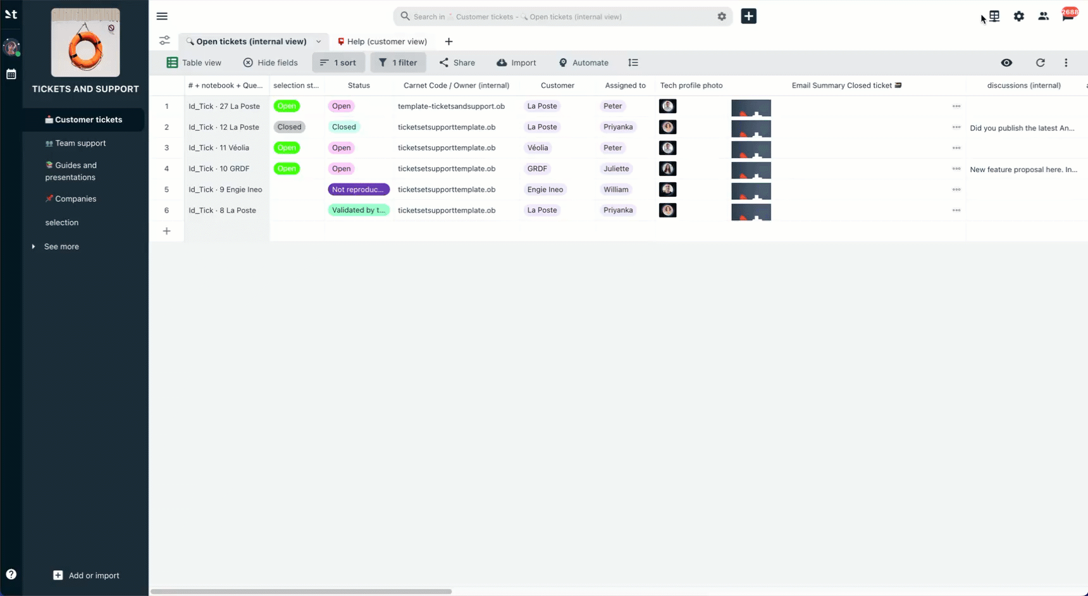This screenshot has height=596, width=1088.
Task: Open selection in sidebar
Action: pos(62,223)
